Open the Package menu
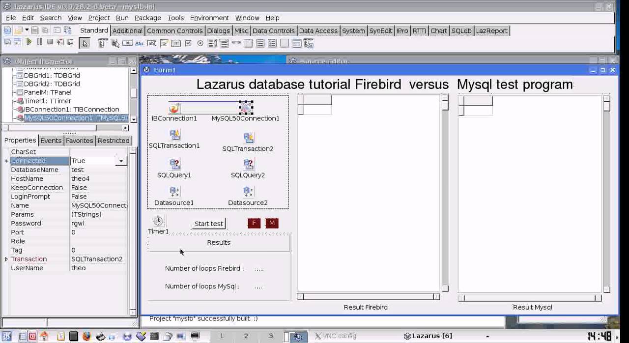Screen dimensions: 629x343 coord(147,18)
